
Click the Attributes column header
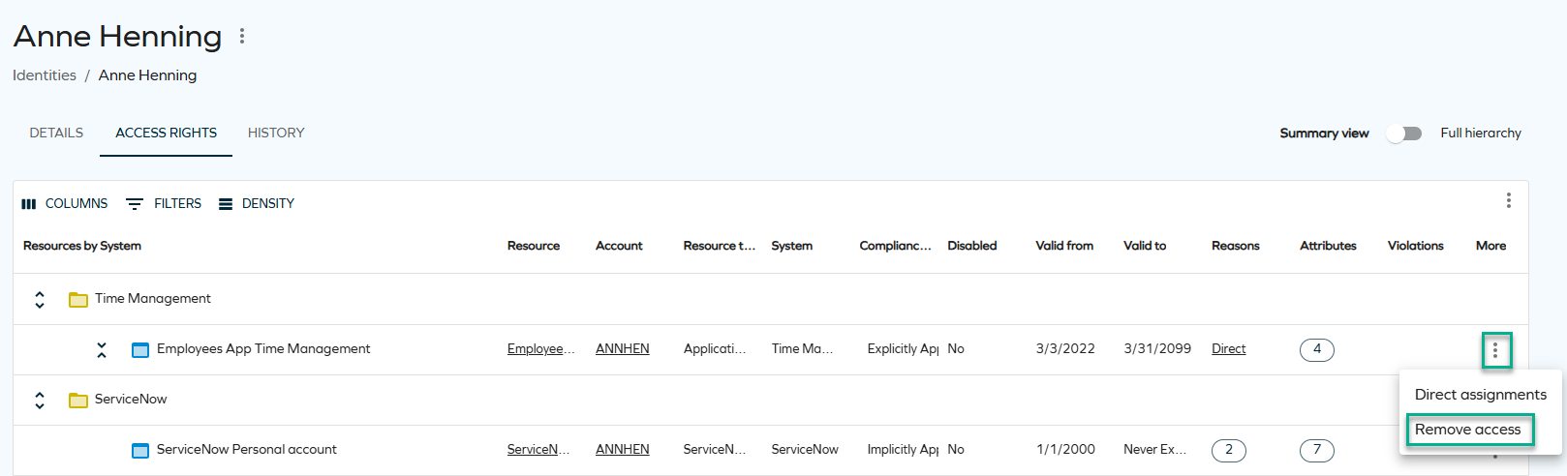(1328, 246)
